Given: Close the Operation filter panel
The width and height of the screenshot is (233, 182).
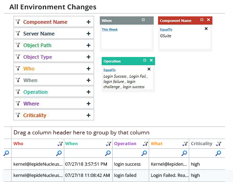Looking at the screenshot, I should coord(151,60).
